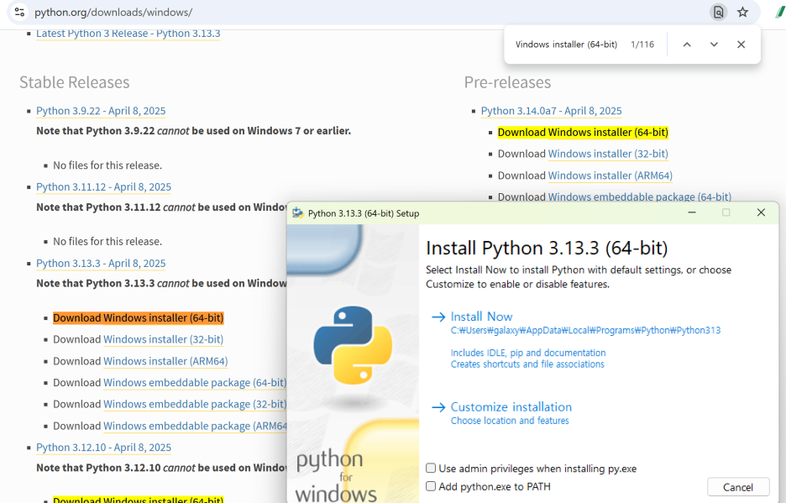
Task: Click the Customize installation arrow icon
Action: pyautogui.click(x=438, y=407)
